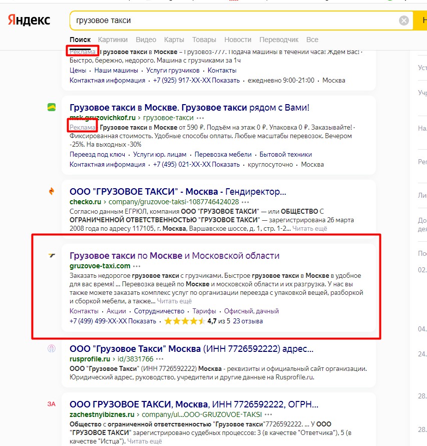Click Контакты sitelink in Грузовоз-777 ad
Viewport: 427px width, 446px height.
(x=222, y=70)
